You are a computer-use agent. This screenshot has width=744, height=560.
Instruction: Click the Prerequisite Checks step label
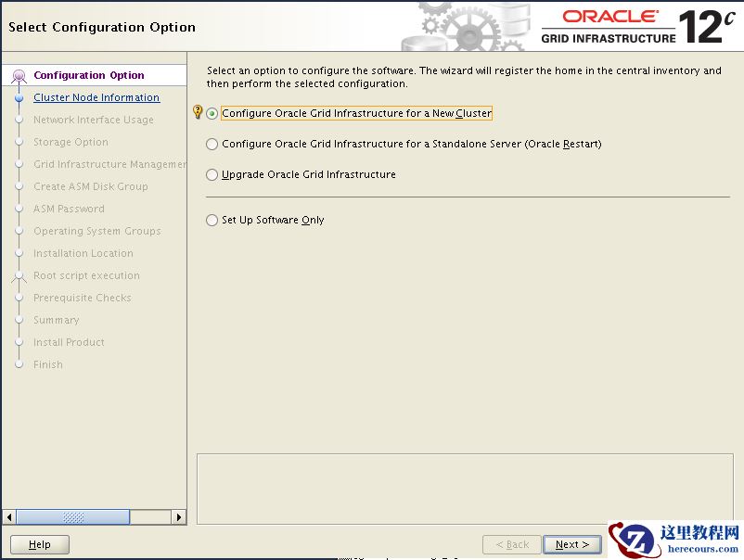(82, 298)
